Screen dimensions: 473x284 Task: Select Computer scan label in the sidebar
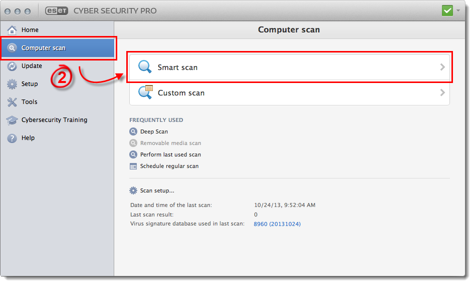(44, 48)
